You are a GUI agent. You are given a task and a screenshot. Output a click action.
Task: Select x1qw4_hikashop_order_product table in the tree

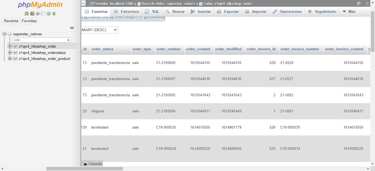(x=44, y=59)
